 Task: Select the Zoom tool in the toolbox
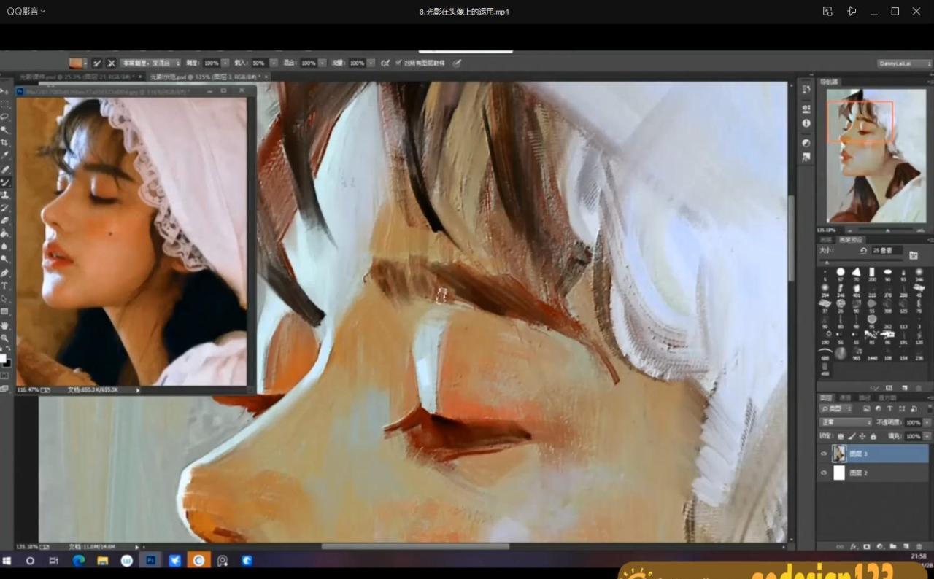(x=4, y=338)
